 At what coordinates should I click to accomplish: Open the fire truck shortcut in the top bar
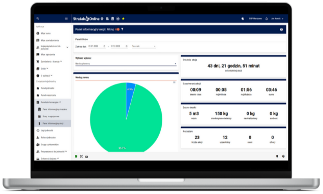tap(102, 19)
